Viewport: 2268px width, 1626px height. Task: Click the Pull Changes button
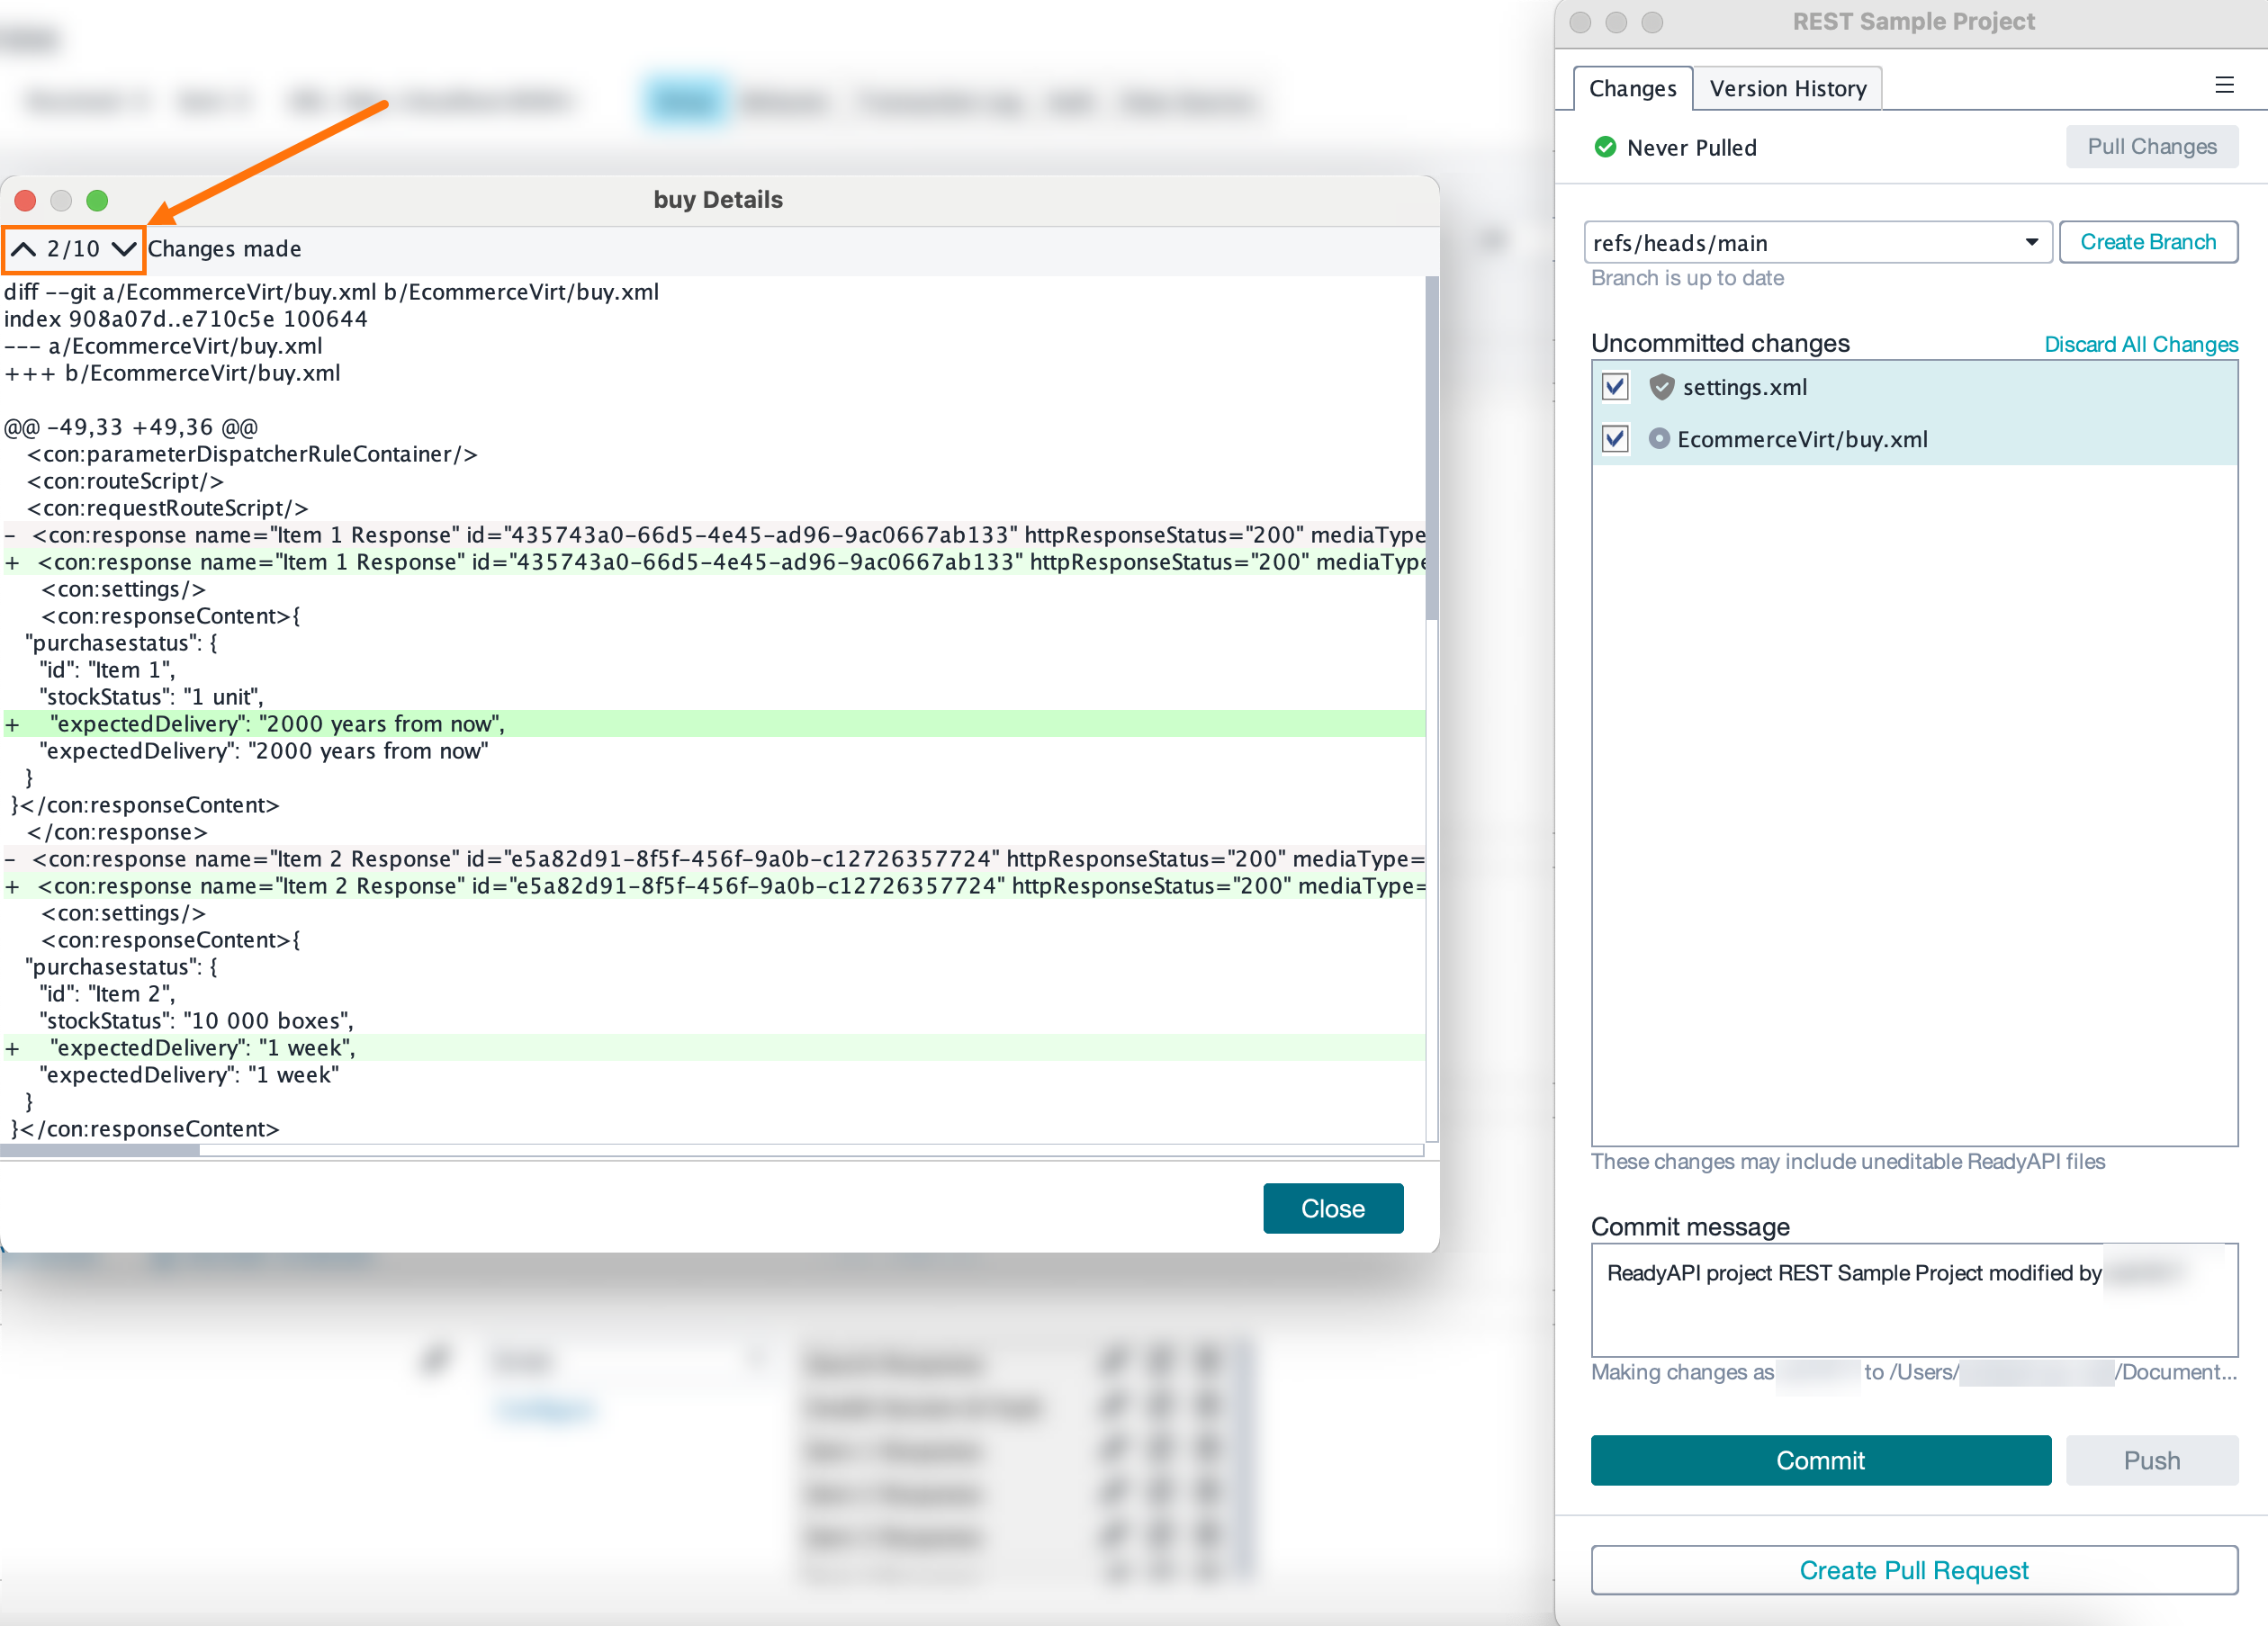point(2152,146)
